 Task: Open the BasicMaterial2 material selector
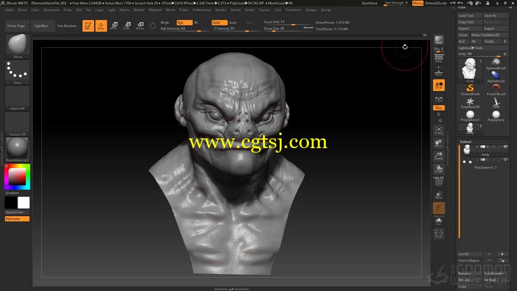(x=17, y=150)
